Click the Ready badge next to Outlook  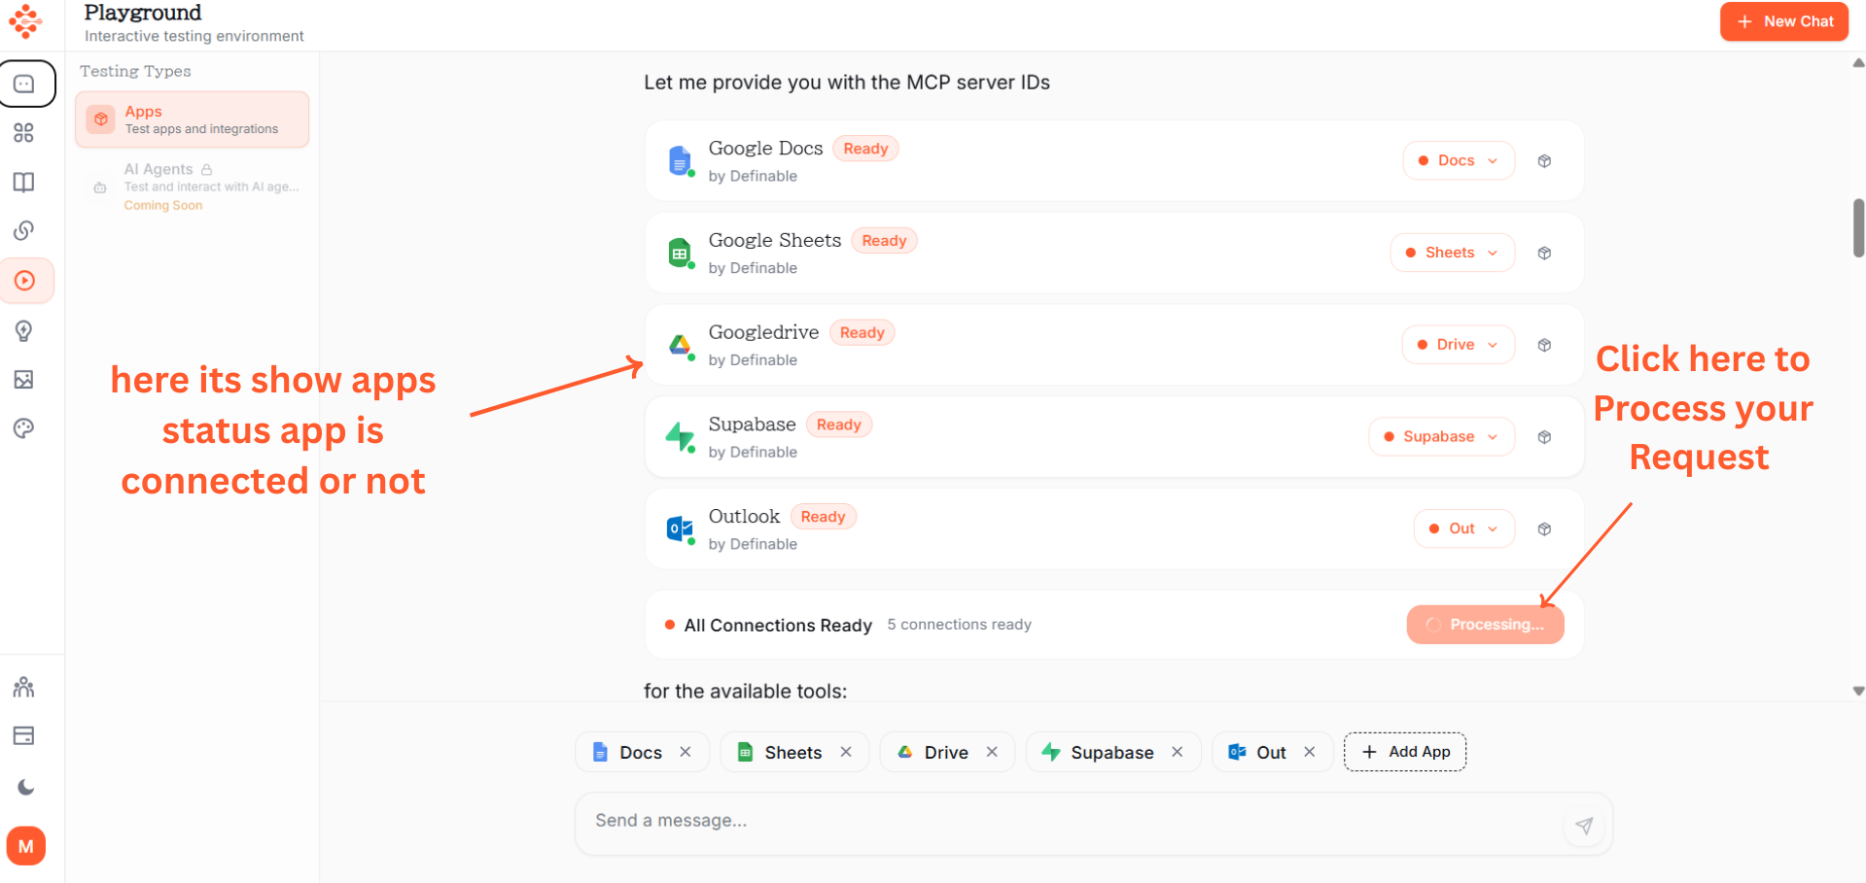click(x=823, y=517)
